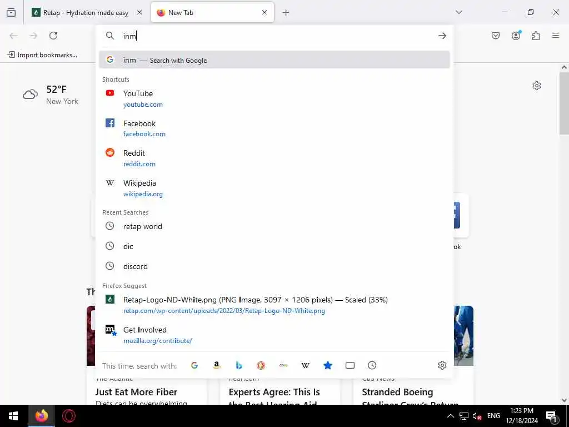Open the YouTube shortcut suggestion
This screenshot has height=427, width=569.
point(274,98)
